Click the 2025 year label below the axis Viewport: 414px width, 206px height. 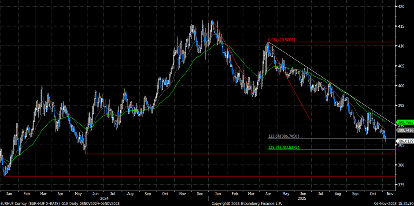tap(302, 198)
